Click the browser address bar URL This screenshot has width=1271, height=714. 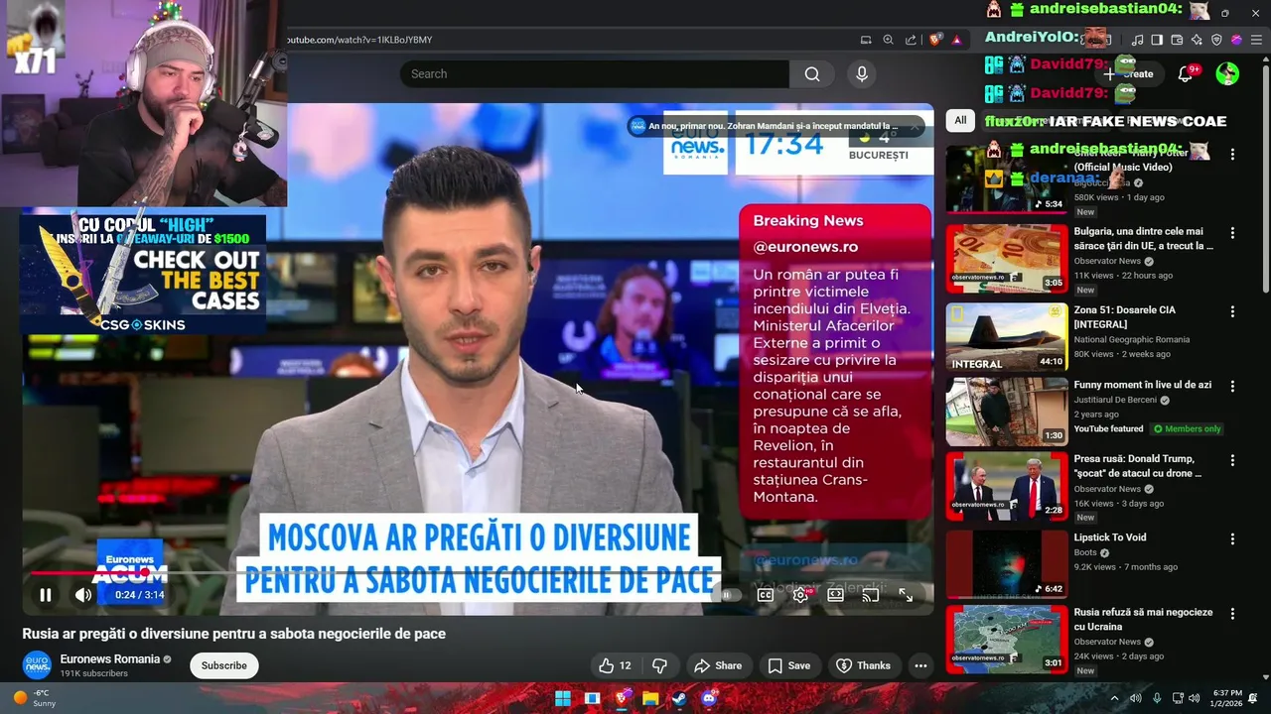359,40
